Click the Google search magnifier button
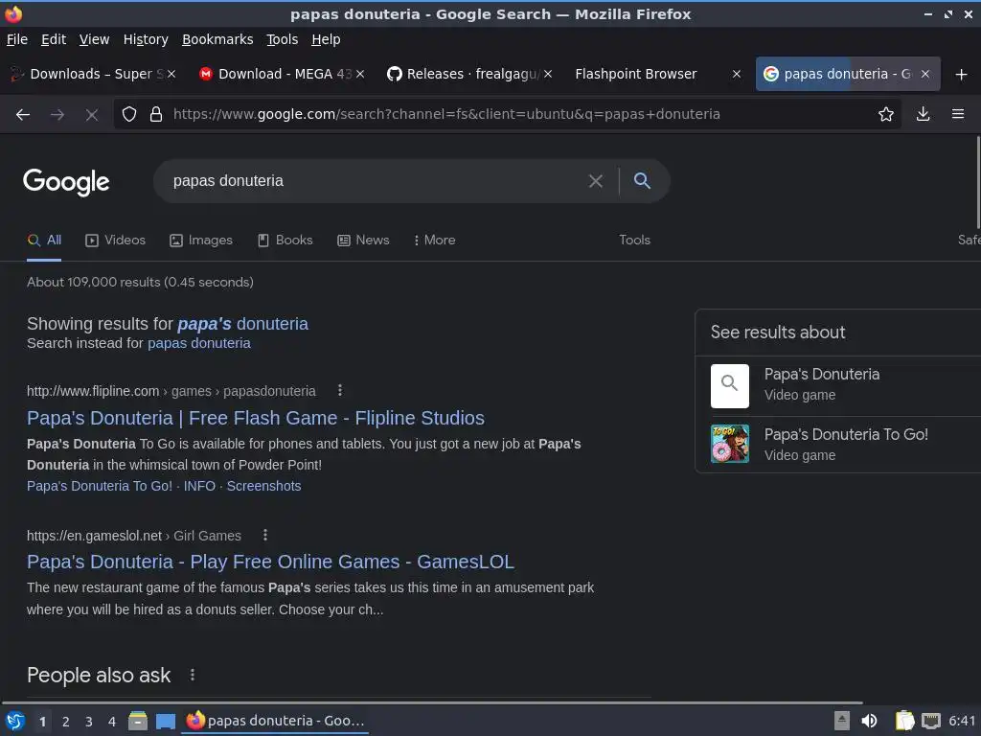Screen dimensions: 981x736 [x=642, y=181]
